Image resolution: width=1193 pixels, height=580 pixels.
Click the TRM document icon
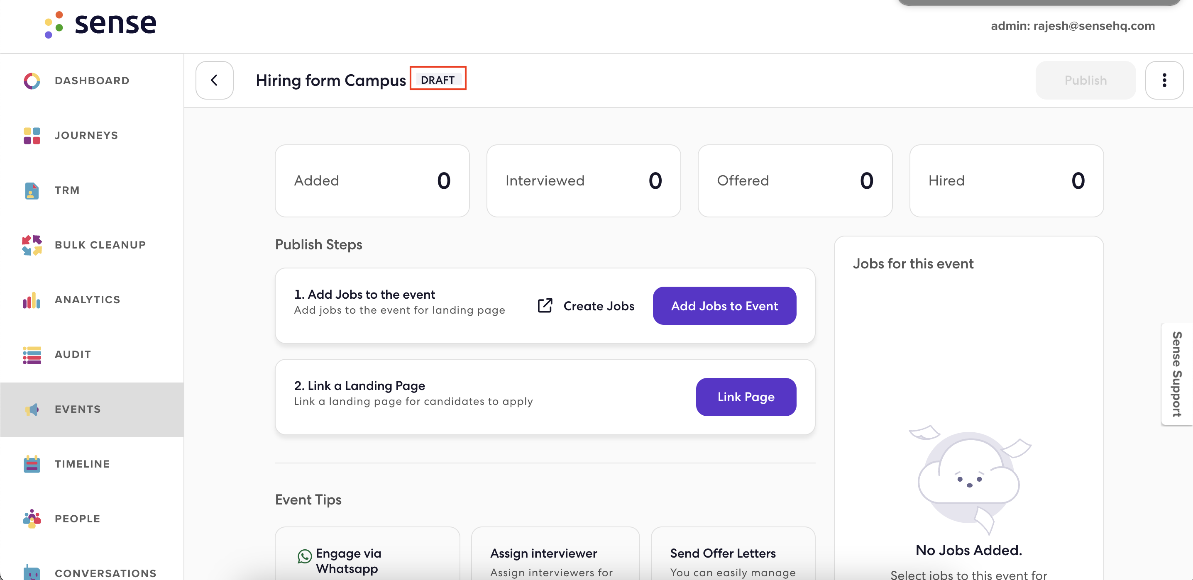point(32,190)
